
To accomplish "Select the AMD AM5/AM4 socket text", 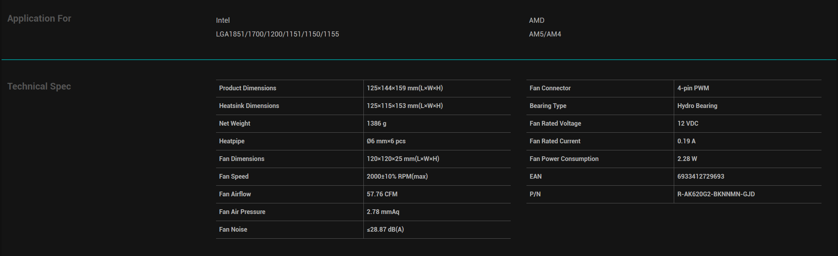I will point(545,34).
